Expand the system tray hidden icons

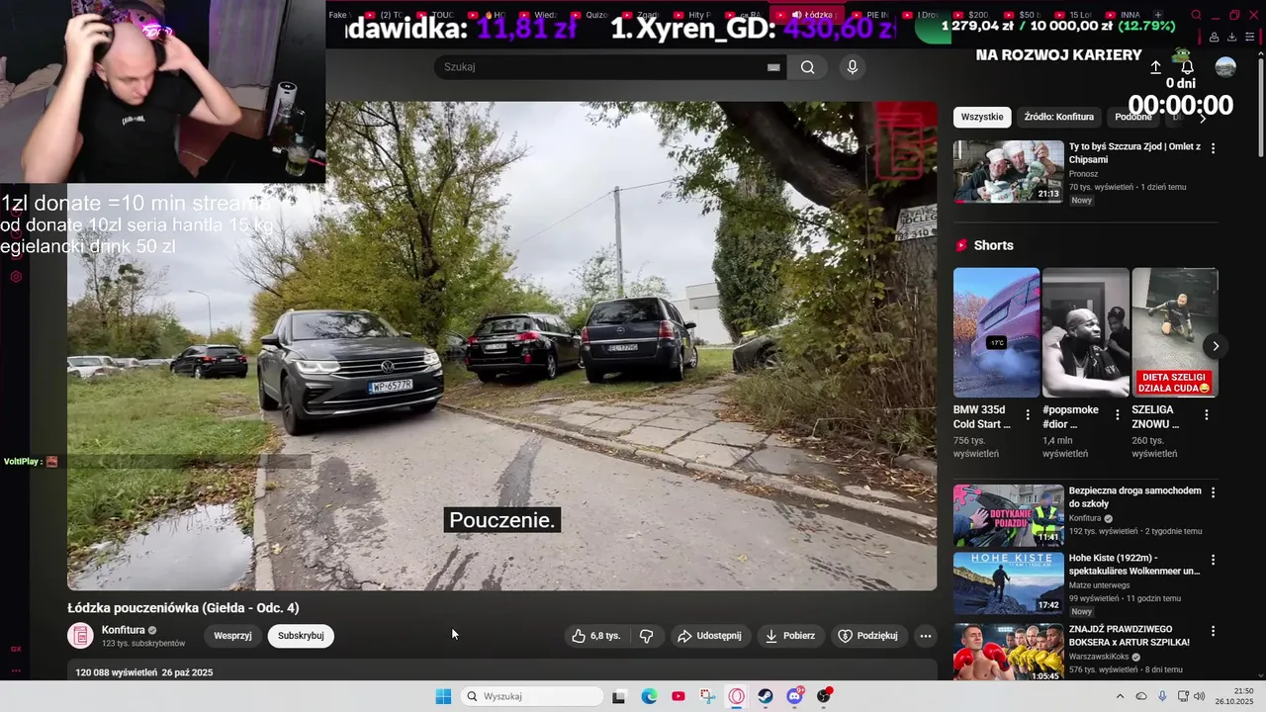tap(1120, 696)
